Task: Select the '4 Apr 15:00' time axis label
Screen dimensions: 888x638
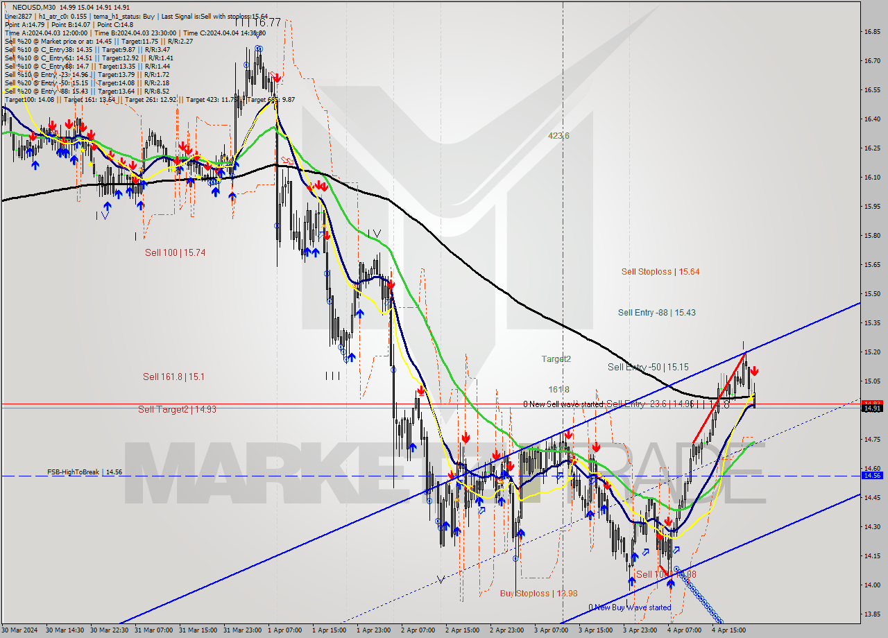Action: (729, 630)
